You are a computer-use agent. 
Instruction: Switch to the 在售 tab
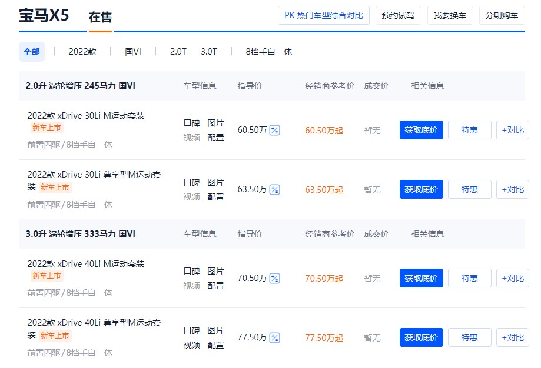[101, 17]
